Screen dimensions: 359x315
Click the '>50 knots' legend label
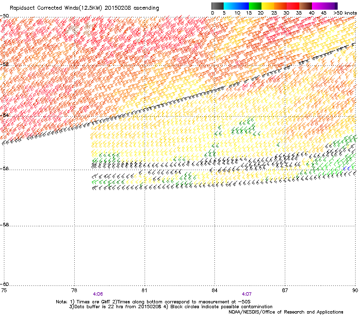345,13
